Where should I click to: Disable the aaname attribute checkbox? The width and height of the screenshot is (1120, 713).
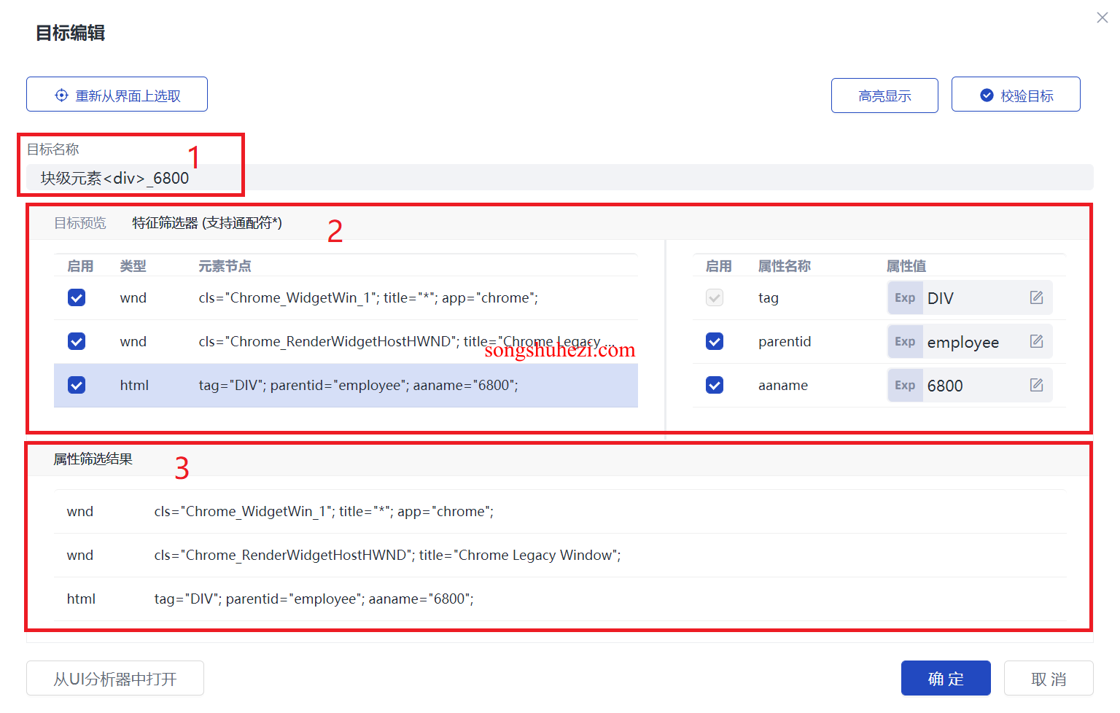[715, 385]
